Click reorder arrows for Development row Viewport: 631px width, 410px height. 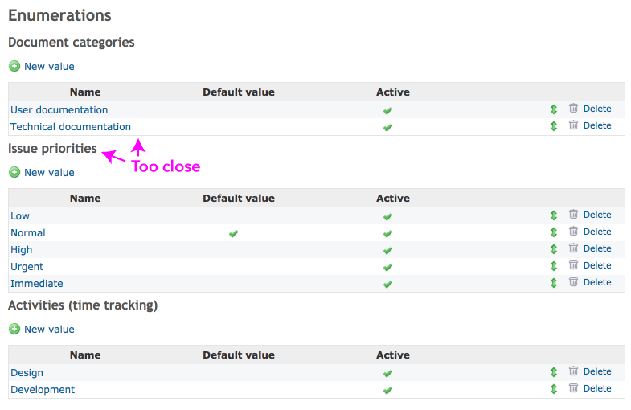[x=554, y=389]
